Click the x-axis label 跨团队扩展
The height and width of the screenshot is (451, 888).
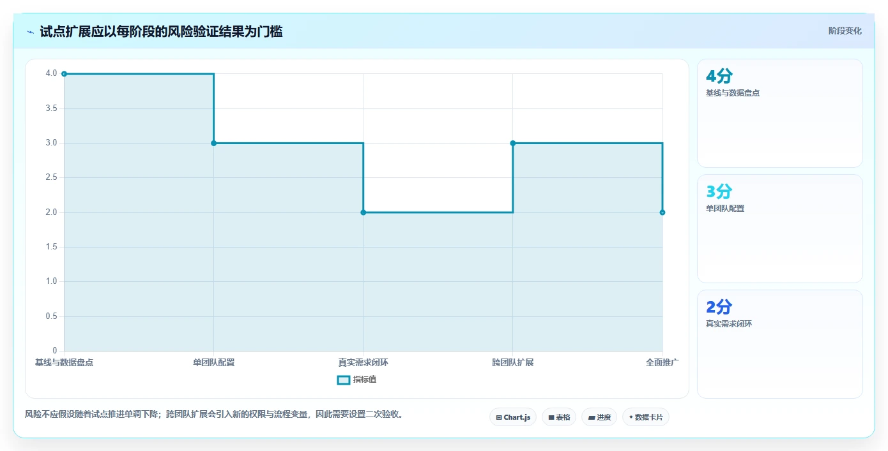513,362
